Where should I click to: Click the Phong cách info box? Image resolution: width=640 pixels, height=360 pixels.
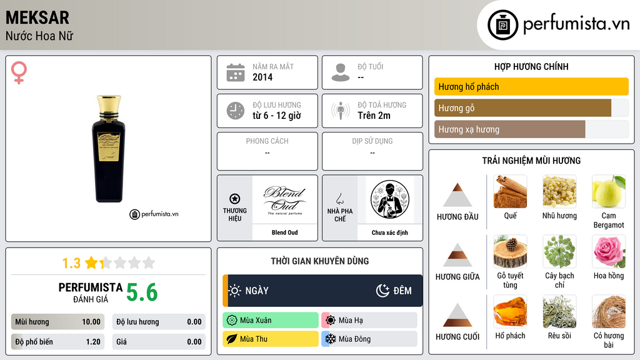[267, 151]
